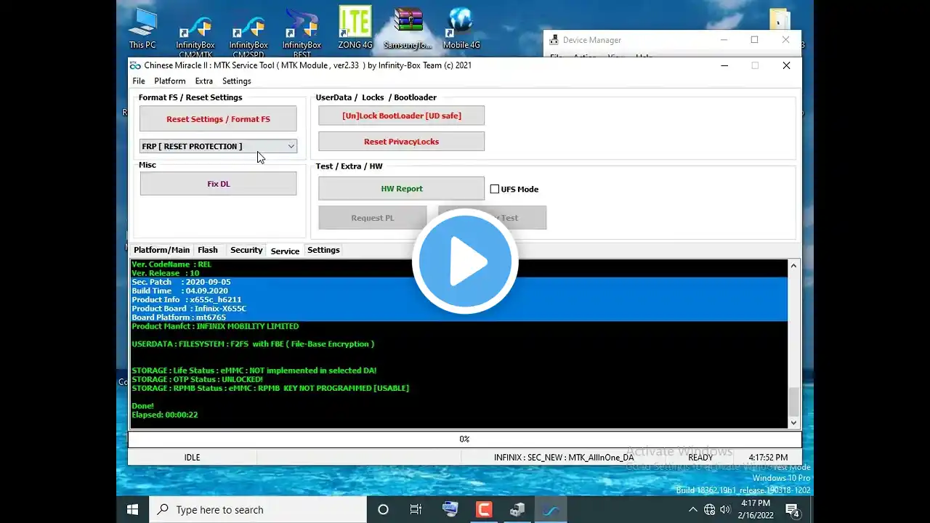Screen dimensions: 930x523
Task: Select log line 'STORAGE : OTP Status : UNLOCKED!'
Action: click(197, 379)
